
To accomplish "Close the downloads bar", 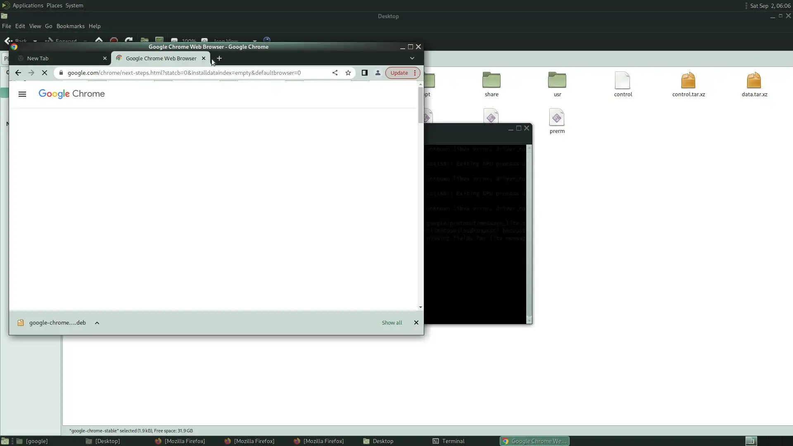I will [416, 323].
